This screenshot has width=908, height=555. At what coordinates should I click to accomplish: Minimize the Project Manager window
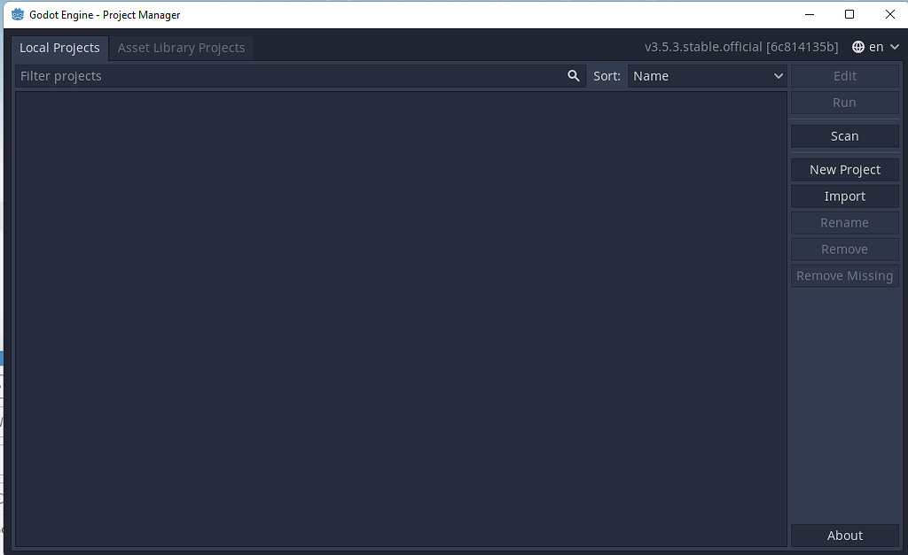810,14
